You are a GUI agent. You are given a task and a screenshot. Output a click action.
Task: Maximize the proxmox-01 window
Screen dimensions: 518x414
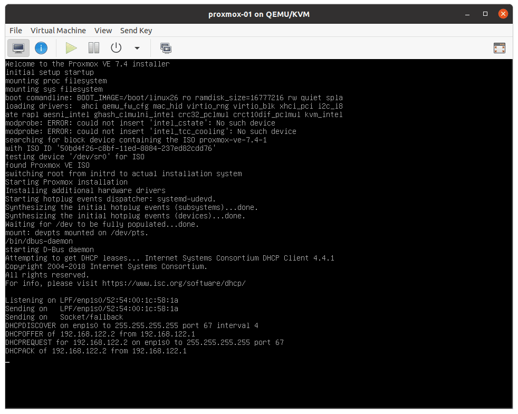(x=485, y=14)
